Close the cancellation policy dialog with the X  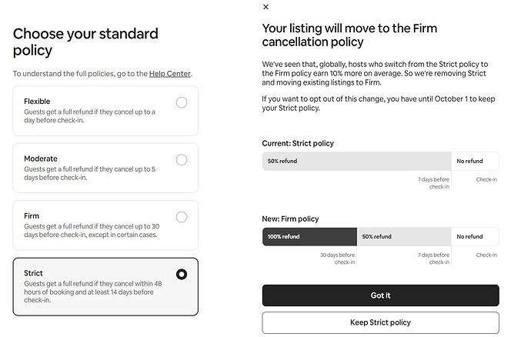265,7
